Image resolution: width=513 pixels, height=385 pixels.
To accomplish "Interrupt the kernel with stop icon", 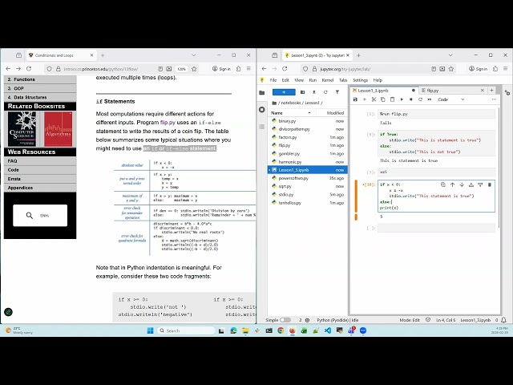I will point(411,99).
